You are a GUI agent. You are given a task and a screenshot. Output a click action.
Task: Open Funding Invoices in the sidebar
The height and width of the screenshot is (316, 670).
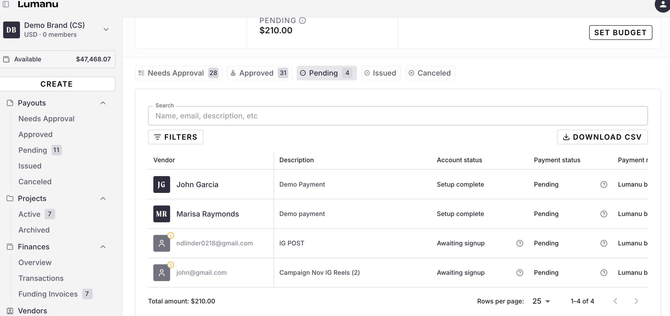pos(48,294)
